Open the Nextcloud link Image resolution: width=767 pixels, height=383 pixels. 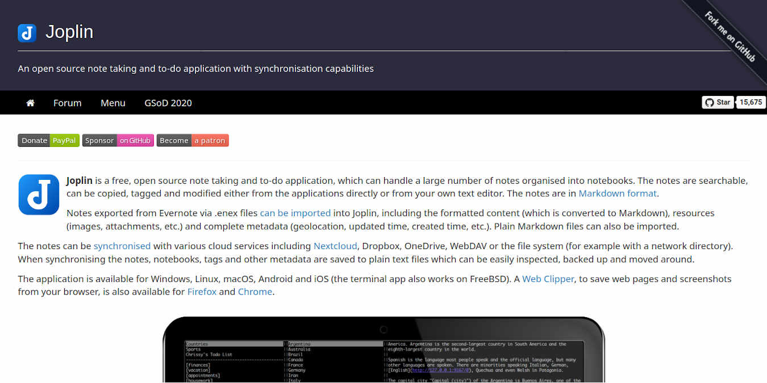(335, 246)
